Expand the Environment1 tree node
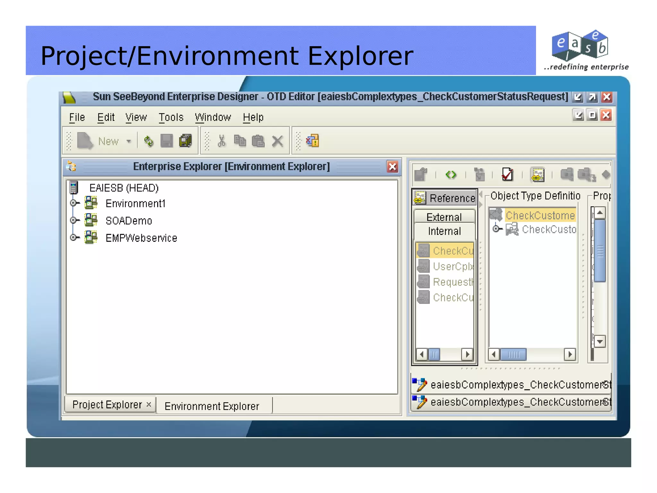Image resolution: width=657 pixels, height=493 pixels. 73,203
